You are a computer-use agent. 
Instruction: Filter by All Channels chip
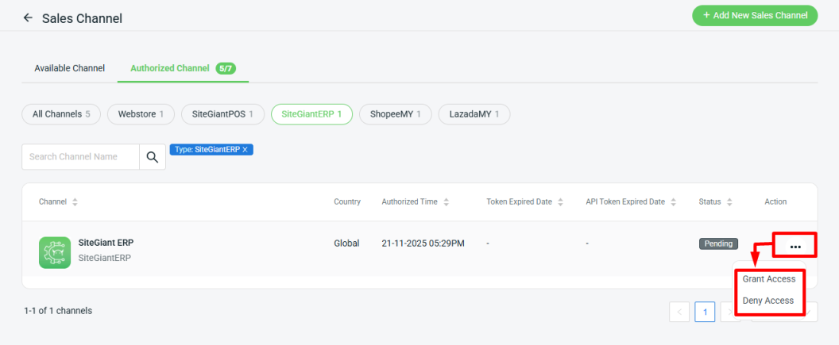(61, 114)
